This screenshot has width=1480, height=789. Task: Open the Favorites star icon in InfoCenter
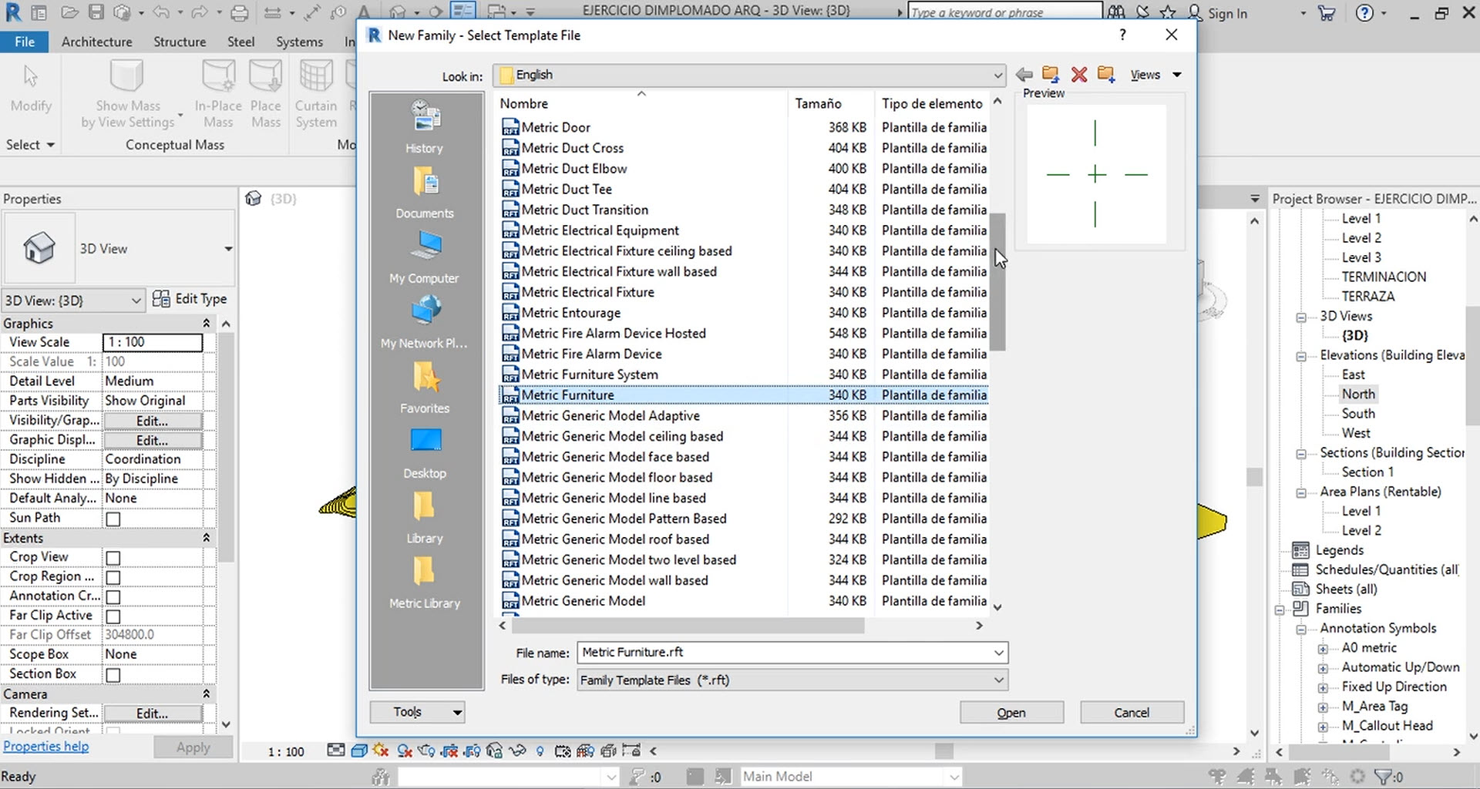[x=1169, y=13]
